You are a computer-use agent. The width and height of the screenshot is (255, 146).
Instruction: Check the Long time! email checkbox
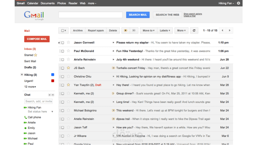point(62,102)
